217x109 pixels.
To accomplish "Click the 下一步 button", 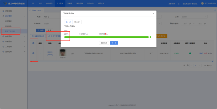I will [x=114, y=43].
